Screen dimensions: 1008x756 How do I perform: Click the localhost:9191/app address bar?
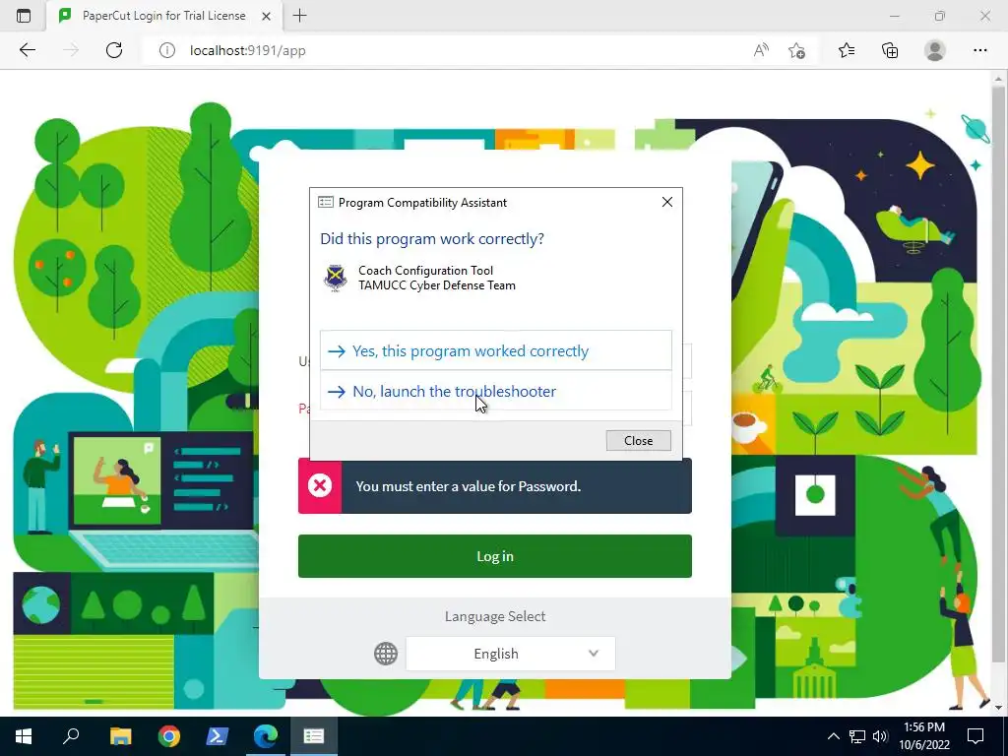click(x=450, y=50)
